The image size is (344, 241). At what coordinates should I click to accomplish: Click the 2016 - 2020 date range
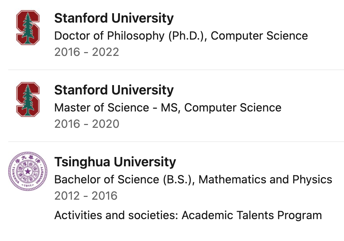[87, 124]
